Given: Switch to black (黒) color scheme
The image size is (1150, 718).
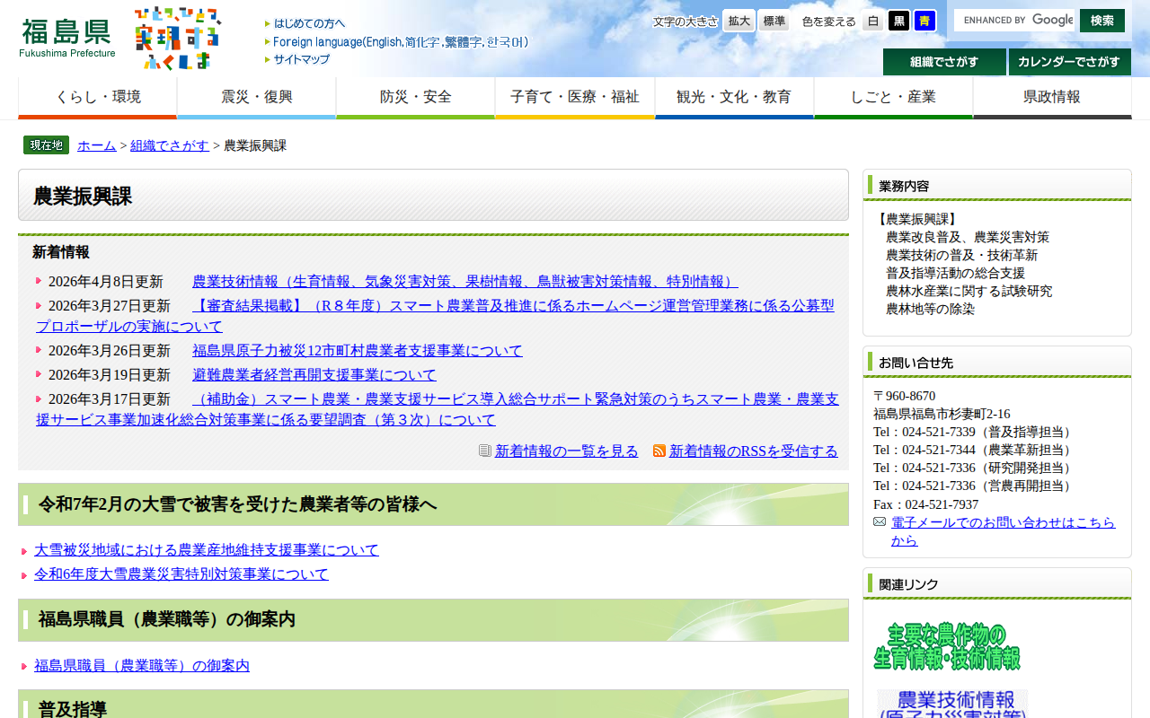Looking at the screenshot, I should (898, 21).
